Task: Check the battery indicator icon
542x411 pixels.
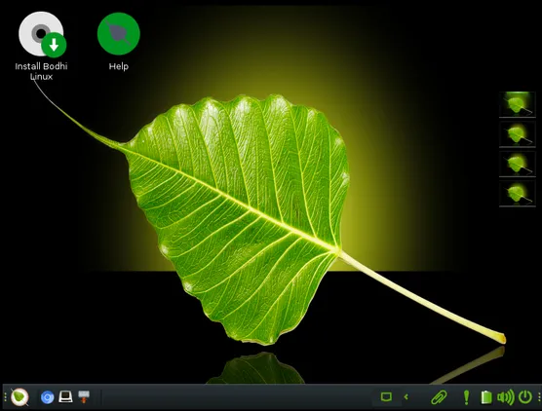Action: (486, 397)
